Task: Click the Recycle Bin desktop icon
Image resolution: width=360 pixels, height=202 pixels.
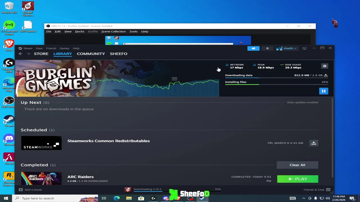Action: coord(9,8)
